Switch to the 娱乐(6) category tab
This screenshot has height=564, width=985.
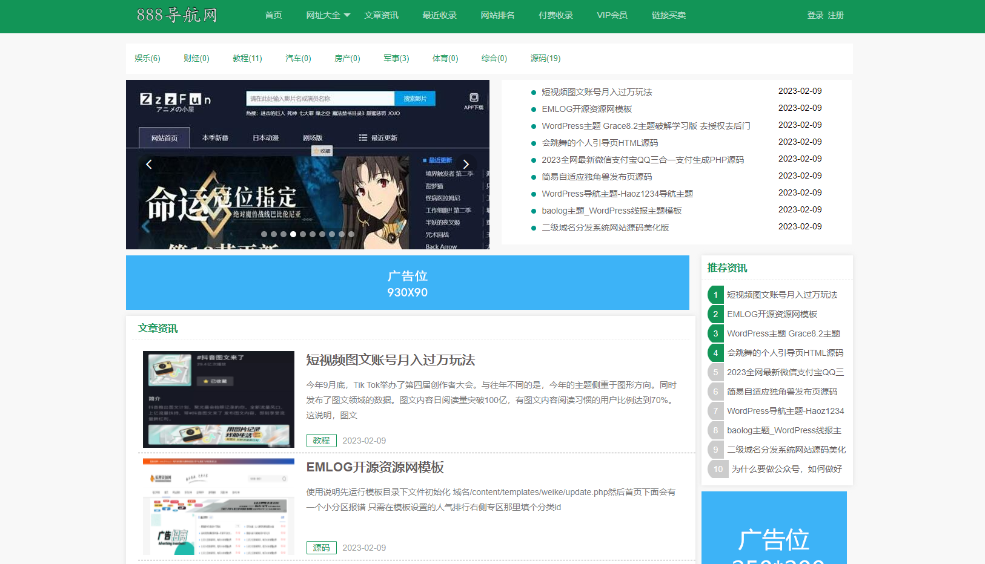coord(147,58)
